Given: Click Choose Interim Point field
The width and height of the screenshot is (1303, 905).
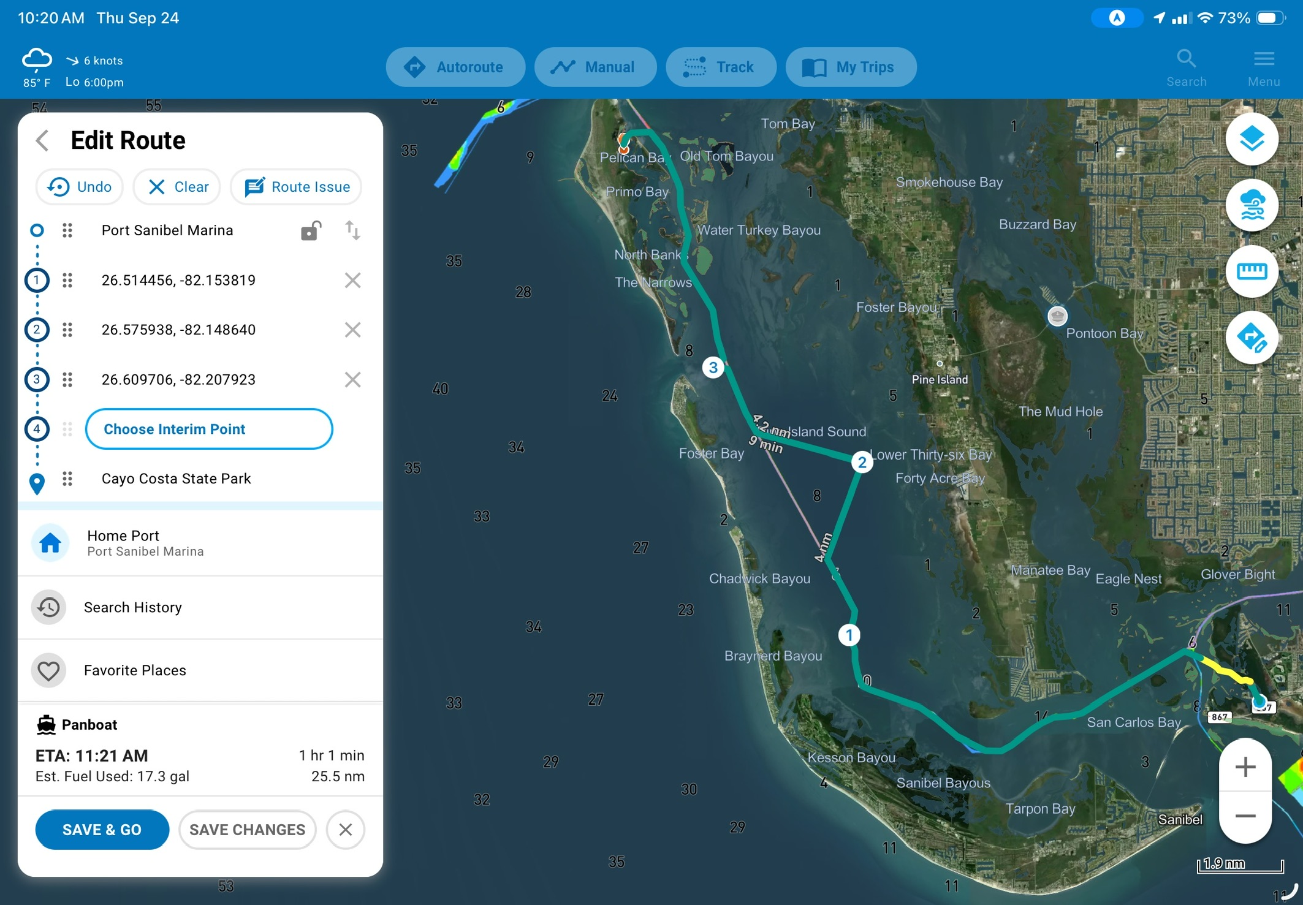Looking at the screenshot, I should [209, 429].
